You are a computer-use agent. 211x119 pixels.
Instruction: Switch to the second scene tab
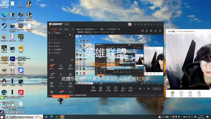coord(60,29)
